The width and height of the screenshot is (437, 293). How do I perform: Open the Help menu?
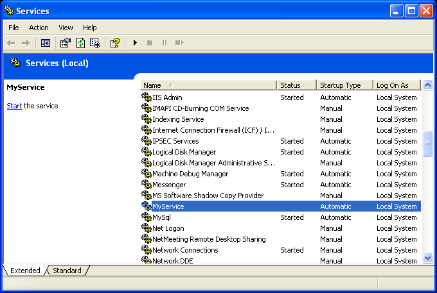90,28
